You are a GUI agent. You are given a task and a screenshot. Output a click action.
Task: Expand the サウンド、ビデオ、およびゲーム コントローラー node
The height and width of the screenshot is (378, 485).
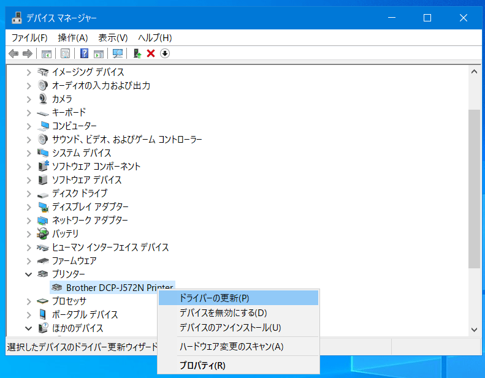tap(29, 140)
